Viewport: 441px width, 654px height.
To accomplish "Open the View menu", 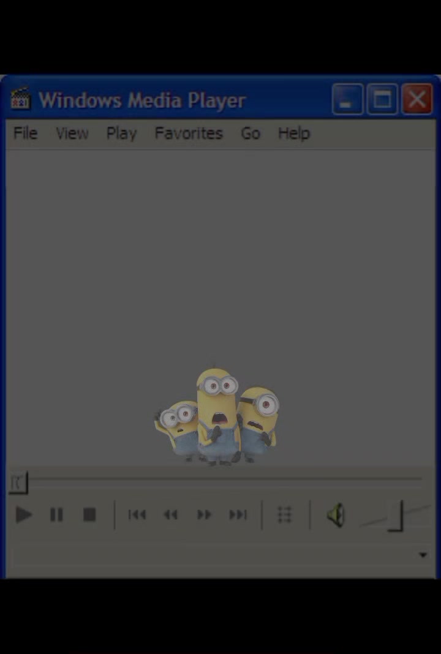I will [72, 133].
